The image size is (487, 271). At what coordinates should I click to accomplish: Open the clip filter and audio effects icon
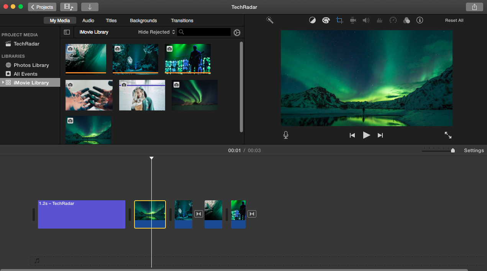tap(407, 20)
